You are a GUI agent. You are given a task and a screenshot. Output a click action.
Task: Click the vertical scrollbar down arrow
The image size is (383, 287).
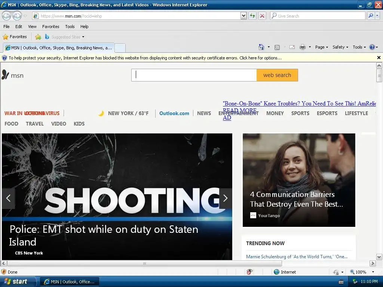tap(379, 257)
